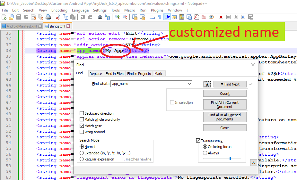The width and height of the screenshot is (297, 180).
Task: Click the Monitoring eye toolbar icon
Action: coord(211,17)
